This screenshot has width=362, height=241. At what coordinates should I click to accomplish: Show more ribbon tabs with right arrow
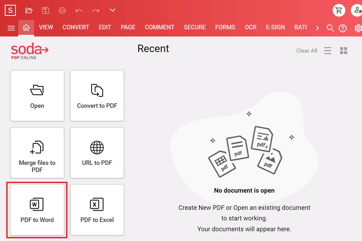[317, 28]
